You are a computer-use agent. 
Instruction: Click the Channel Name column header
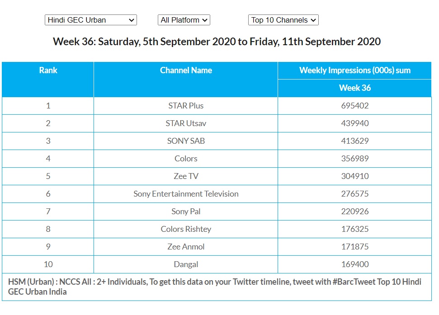pos(186,71)
